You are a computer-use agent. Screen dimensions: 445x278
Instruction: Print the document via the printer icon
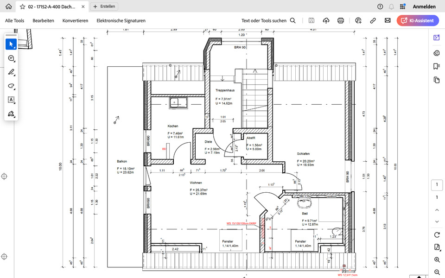click(x=341, y=20)
